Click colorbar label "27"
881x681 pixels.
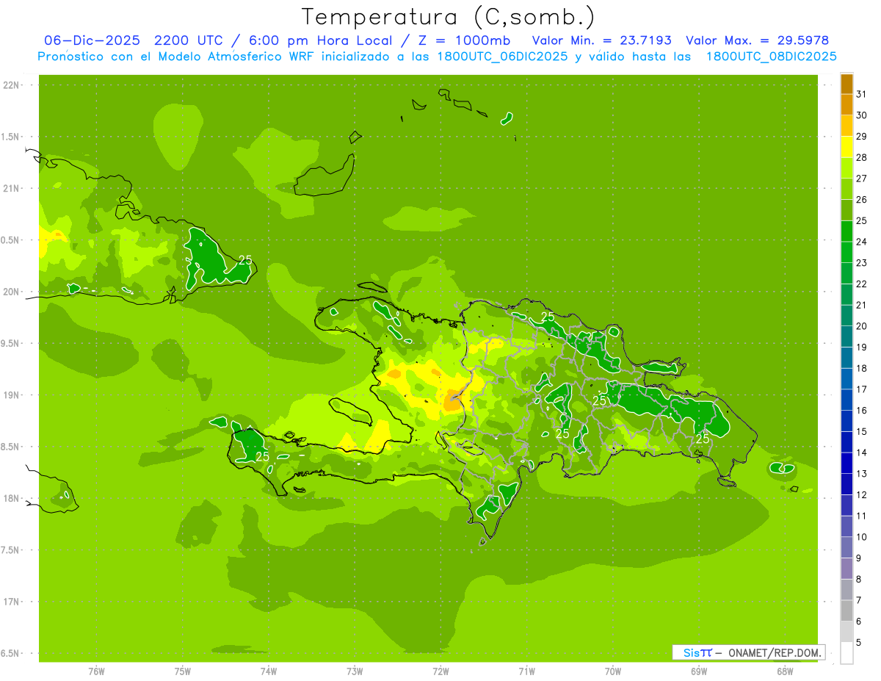pos(862,179)
